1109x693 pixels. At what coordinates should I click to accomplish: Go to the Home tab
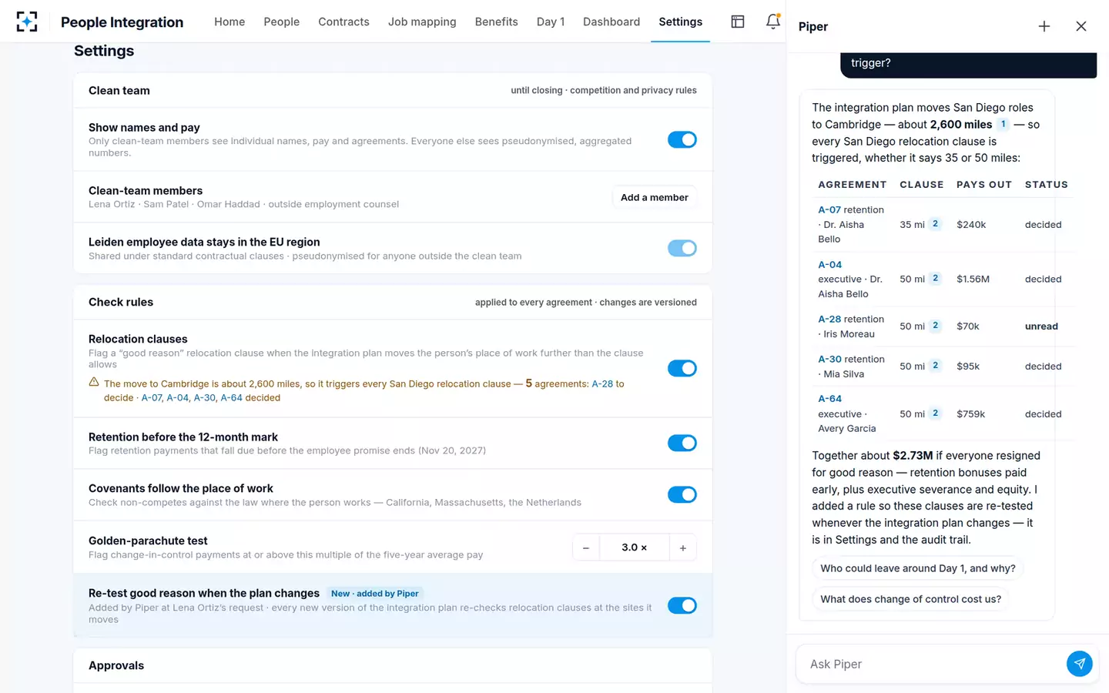pos(230,22)
